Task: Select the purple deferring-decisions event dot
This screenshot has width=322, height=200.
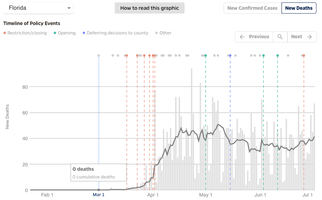Action: 230,56
